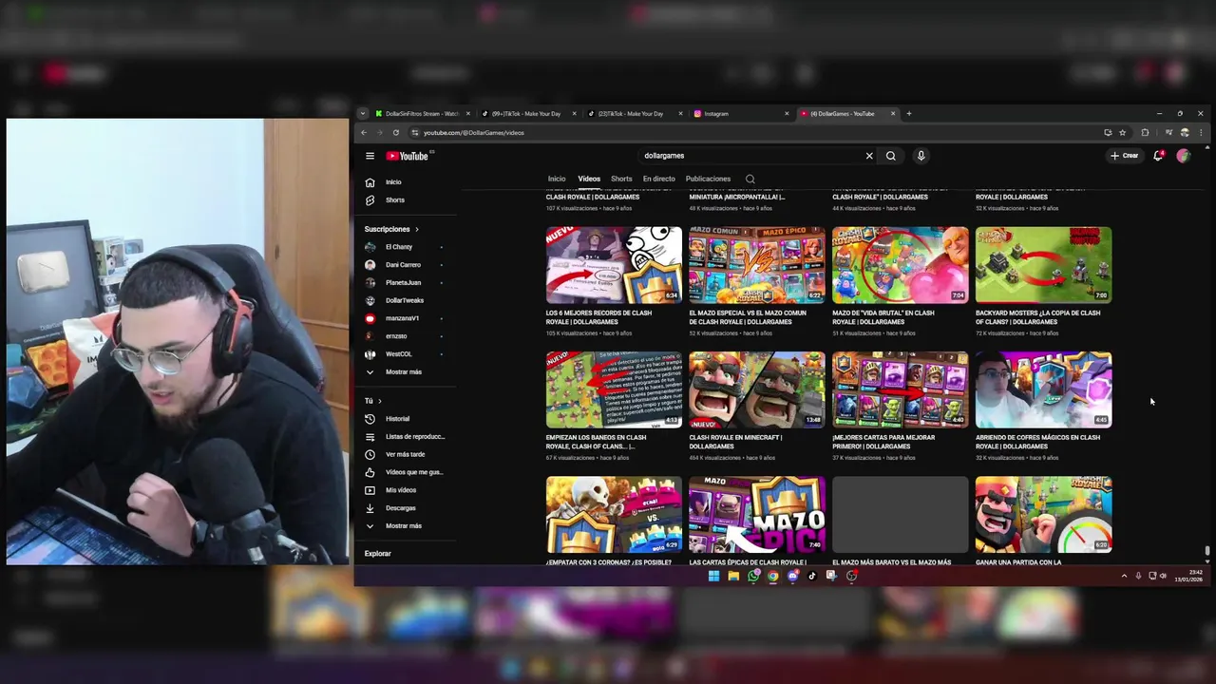Click the page vertical scrollbar thumb
The image size is (1216, 684).
click(1207, 551)
